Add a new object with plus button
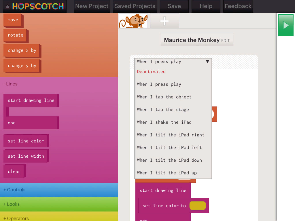 click(164, 21)
